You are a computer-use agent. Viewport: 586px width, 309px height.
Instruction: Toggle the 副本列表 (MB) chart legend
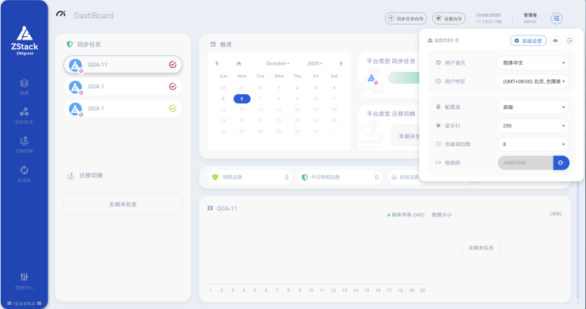[x=406, y=215]
